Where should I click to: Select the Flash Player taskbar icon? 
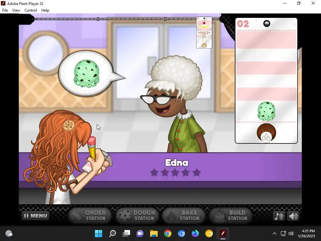tap(223, 233)
